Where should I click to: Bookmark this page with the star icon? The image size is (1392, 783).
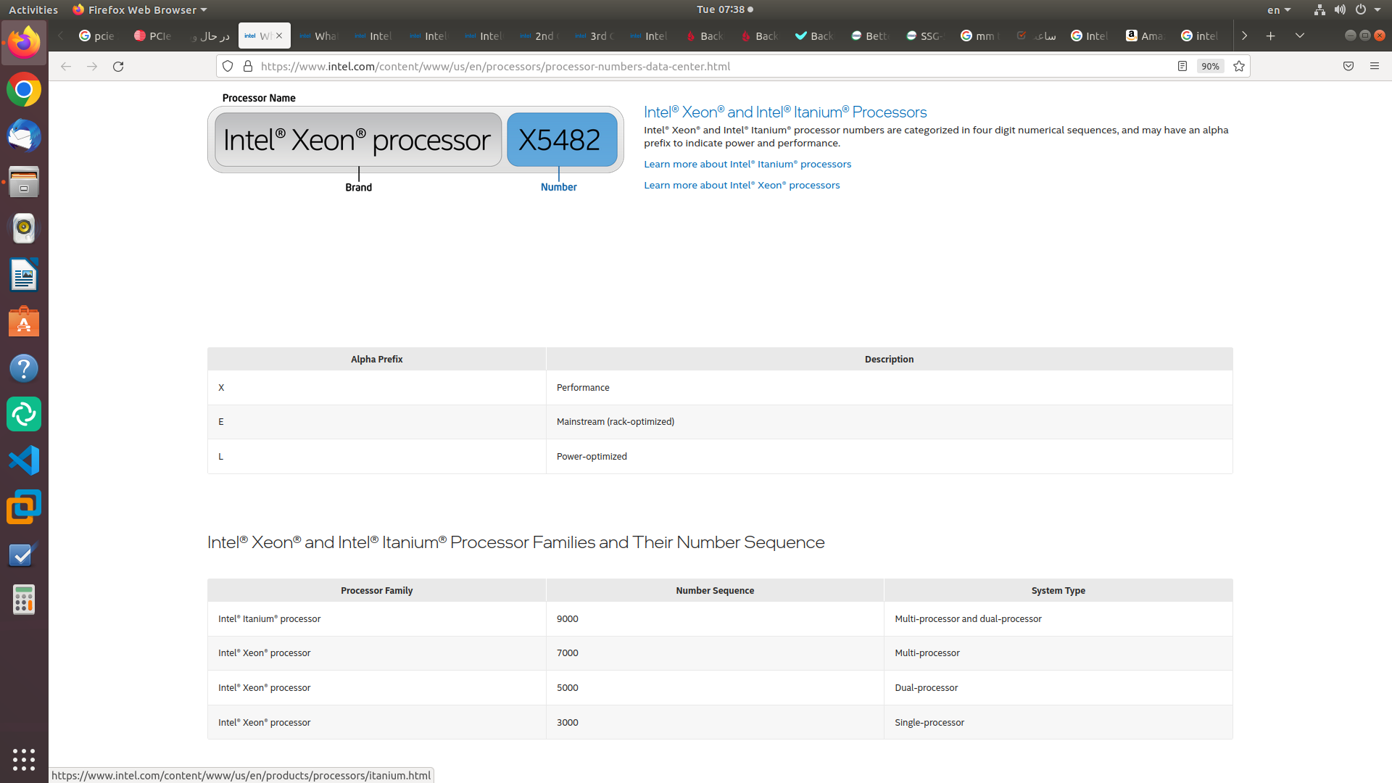pyautogui.click(x=1239, y=66)
